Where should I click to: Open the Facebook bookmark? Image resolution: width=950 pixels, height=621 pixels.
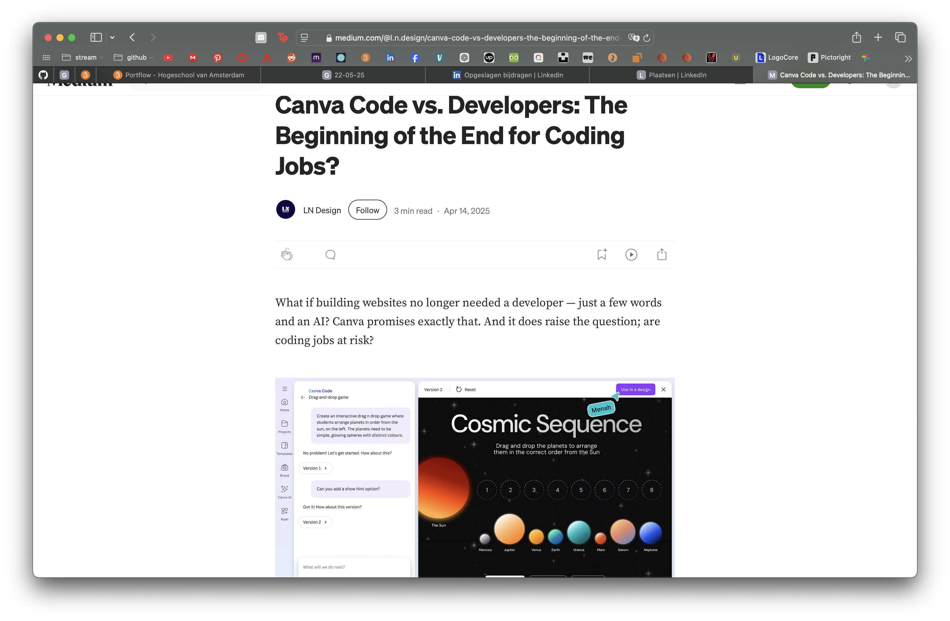[x=415, y=58]
